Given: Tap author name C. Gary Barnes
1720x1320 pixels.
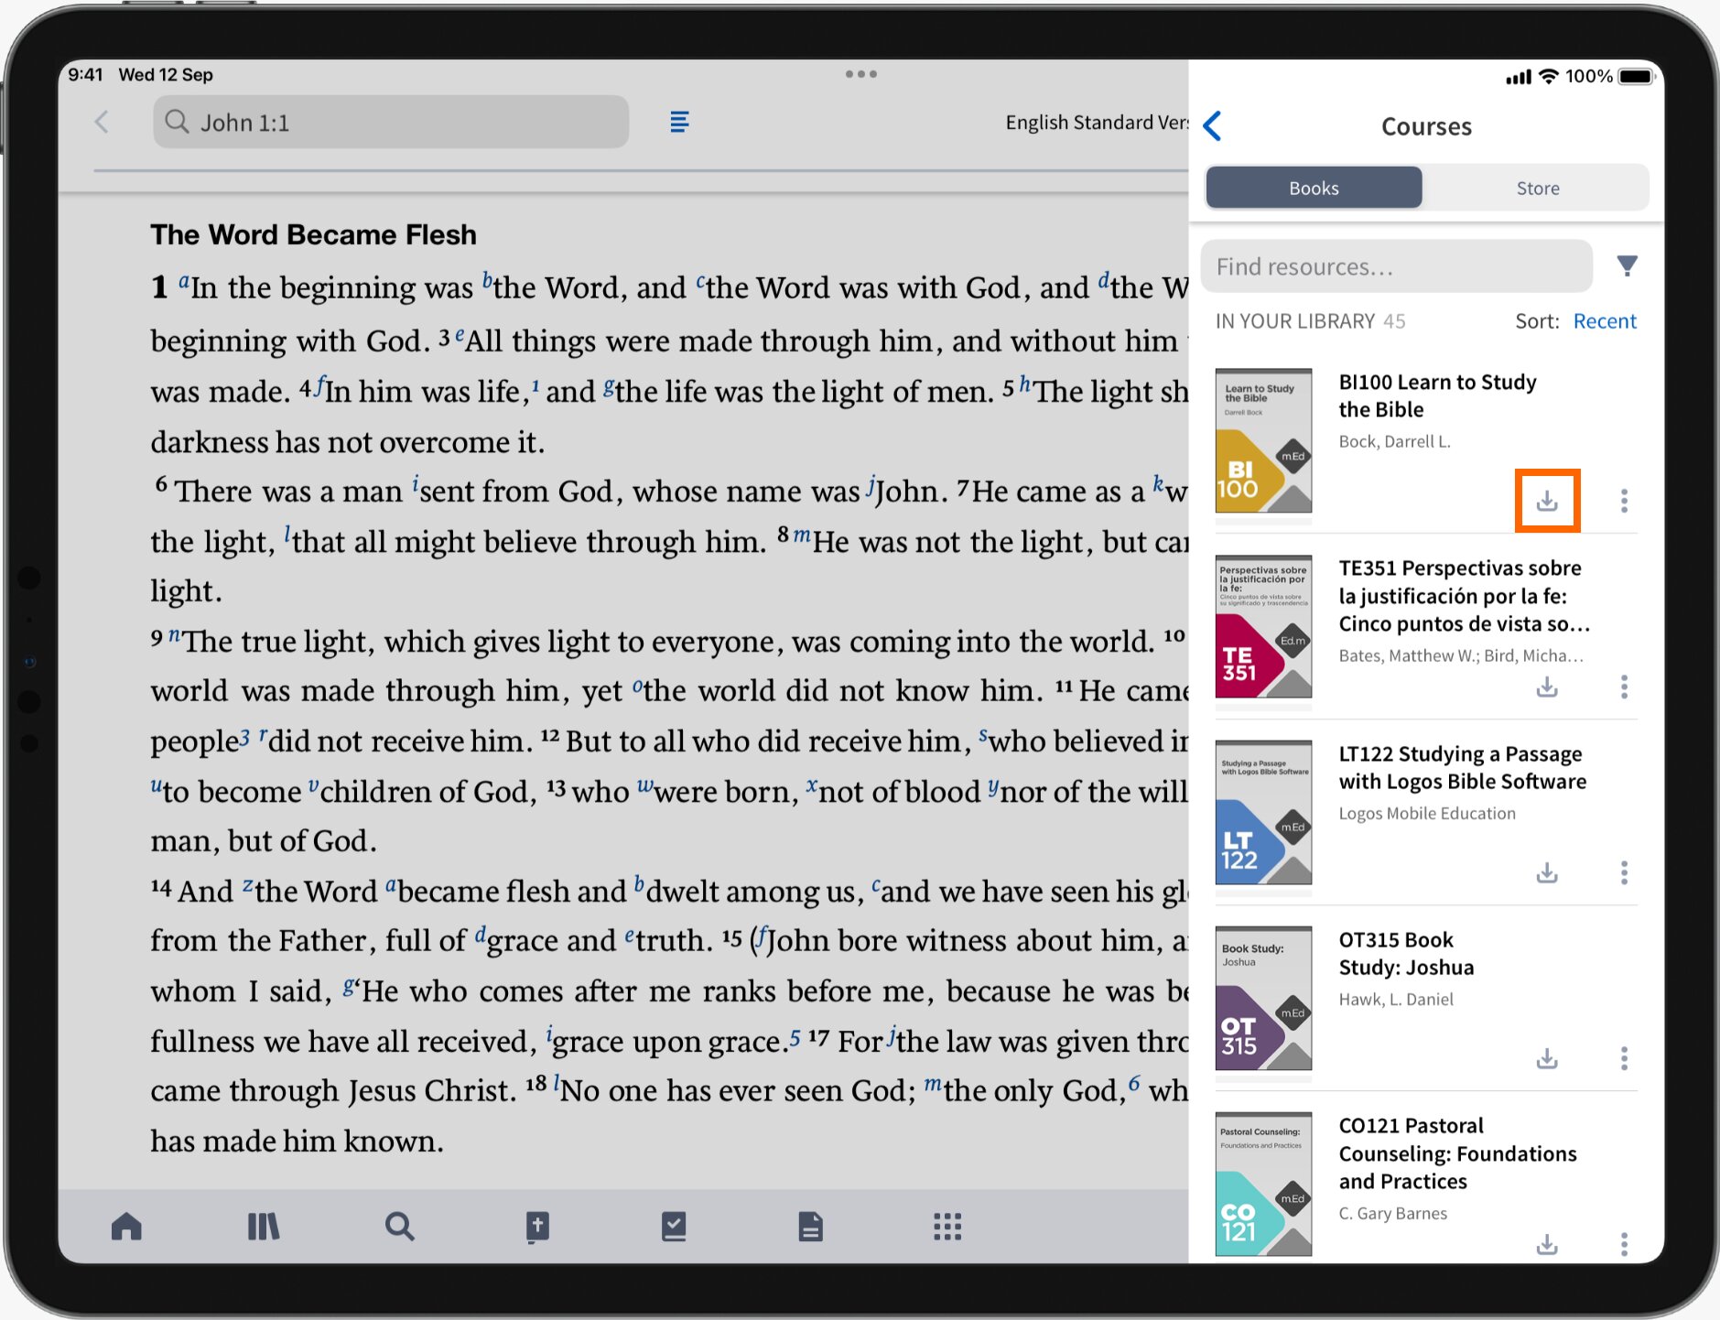Looking at the screenshot, I should [x=1392, y=1213].
